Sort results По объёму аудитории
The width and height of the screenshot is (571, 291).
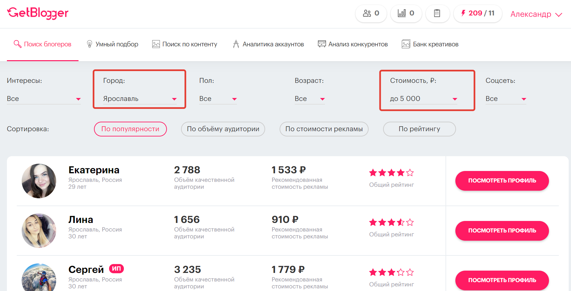(223, 129)
